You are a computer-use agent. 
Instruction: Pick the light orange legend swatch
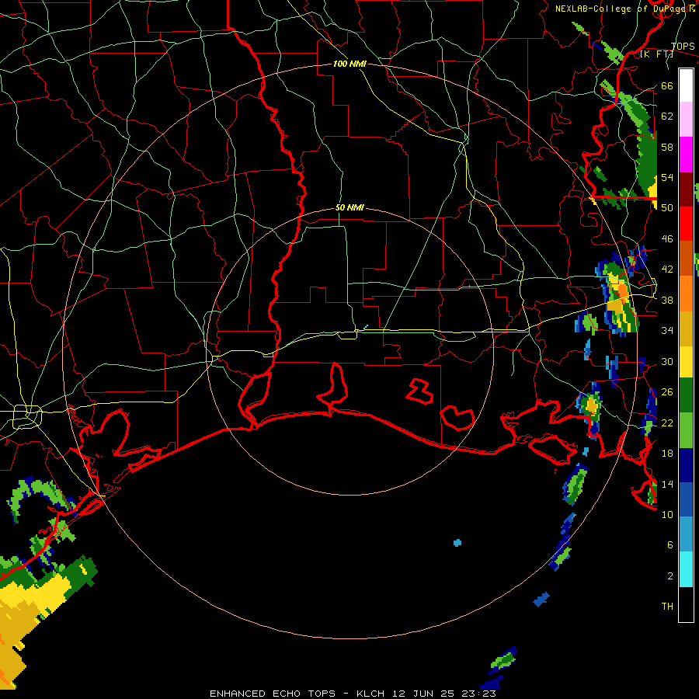tap(686, 294)
